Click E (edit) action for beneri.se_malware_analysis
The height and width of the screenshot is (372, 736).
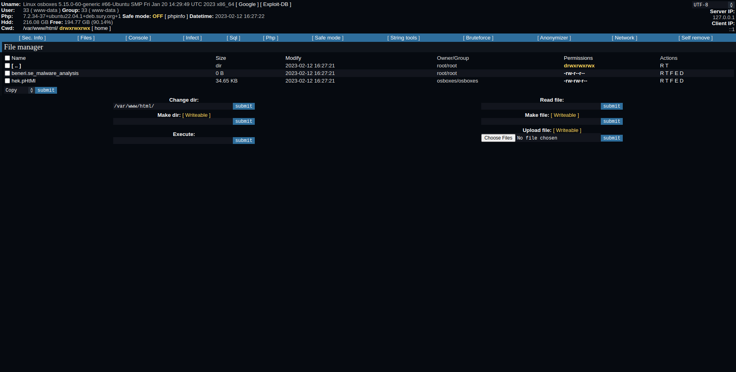[x=677, y=73]
